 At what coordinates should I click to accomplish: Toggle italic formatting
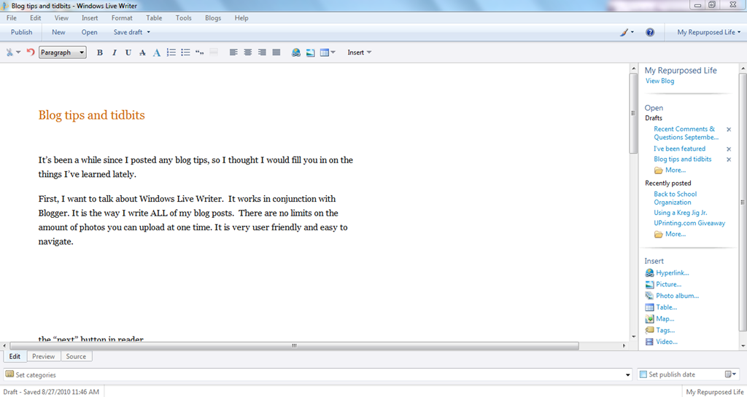[x=114, y=52]
